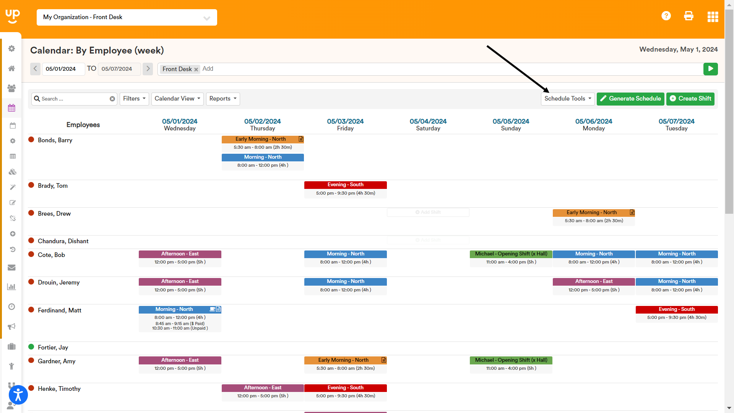Click the next week arrow button
The height and width of the screenshot is (413, 734).
tap(148, 69)
